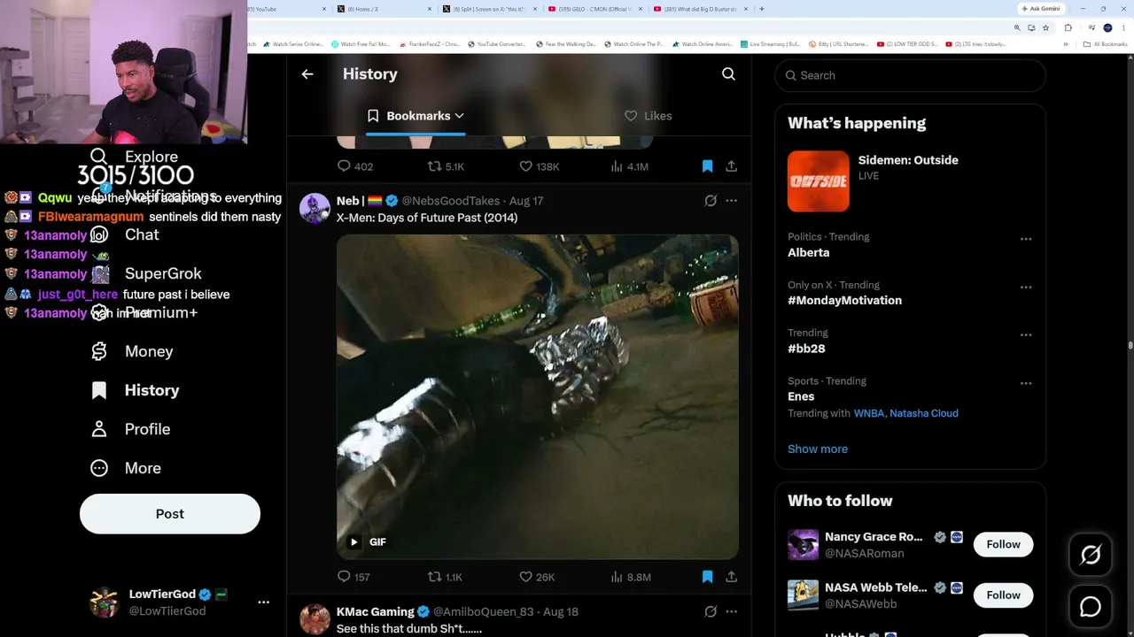The image size is (1134, 637).
Task: Play the X-Men Days of Future Past GIF
Action: click(x=353, y=542)
